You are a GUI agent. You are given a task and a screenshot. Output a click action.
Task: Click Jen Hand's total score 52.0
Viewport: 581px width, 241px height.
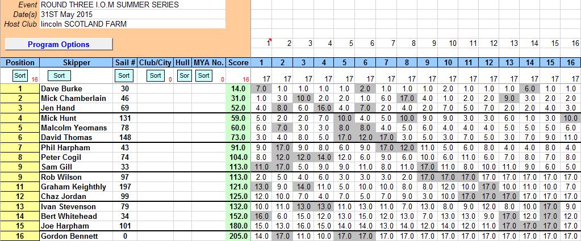click(x=237, y=108)
